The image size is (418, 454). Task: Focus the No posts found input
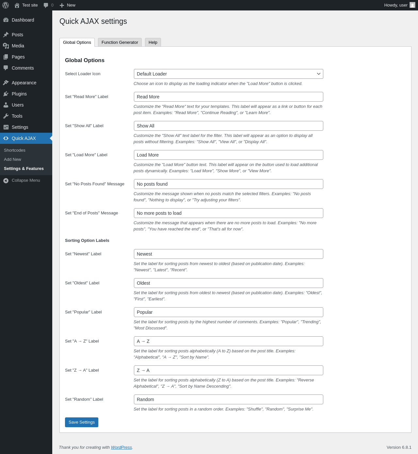coord(229,184)
